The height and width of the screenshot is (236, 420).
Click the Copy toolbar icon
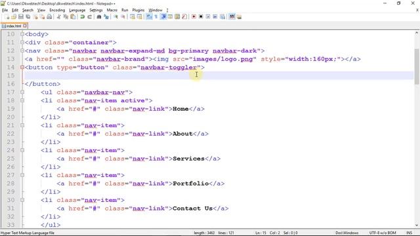tap(66, 17)
